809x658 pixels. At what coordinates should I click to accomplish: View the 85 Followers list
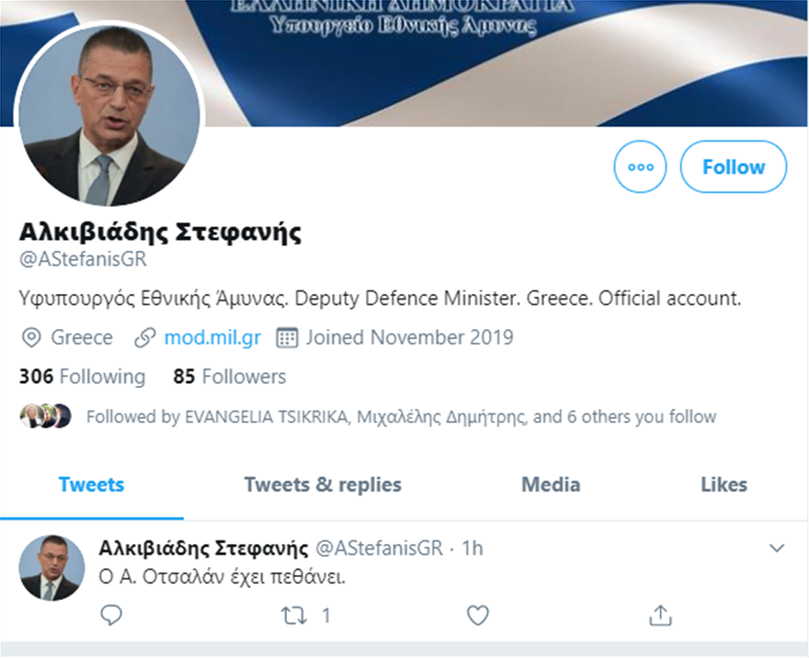pyautogui.click(x=230, y=377)
